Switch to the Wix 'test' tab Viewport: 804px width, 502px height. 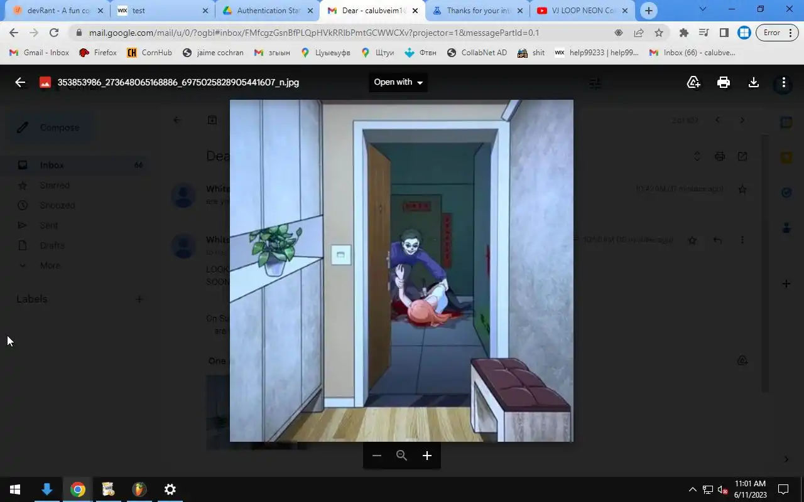coord(162,11)
